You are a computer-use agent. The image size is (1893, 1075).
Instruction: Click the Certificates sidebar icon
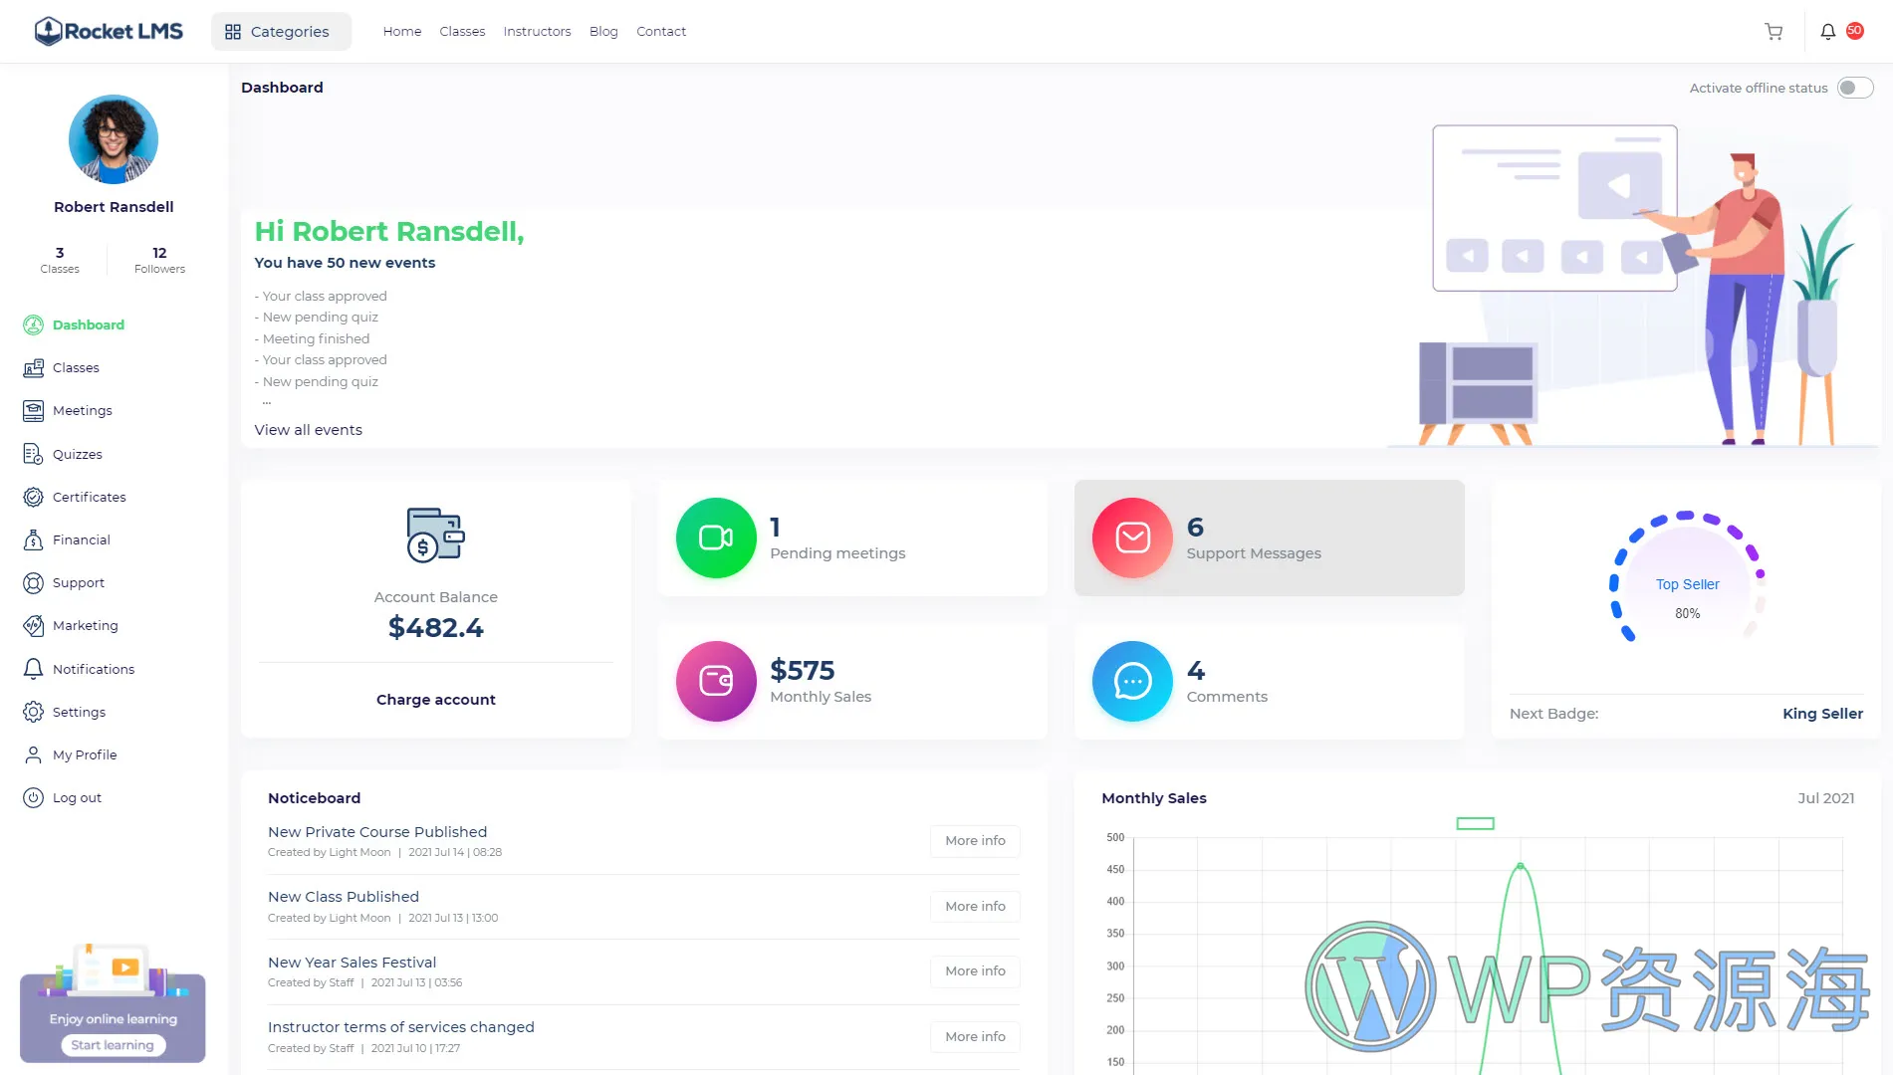coord(33,497)
